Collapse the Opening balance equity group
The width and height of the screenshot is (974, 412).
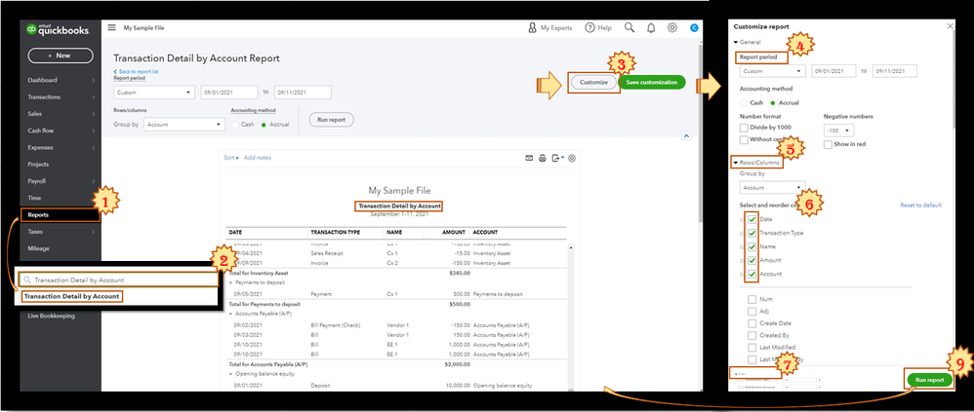pyautogui.click(x=231, y=374)
